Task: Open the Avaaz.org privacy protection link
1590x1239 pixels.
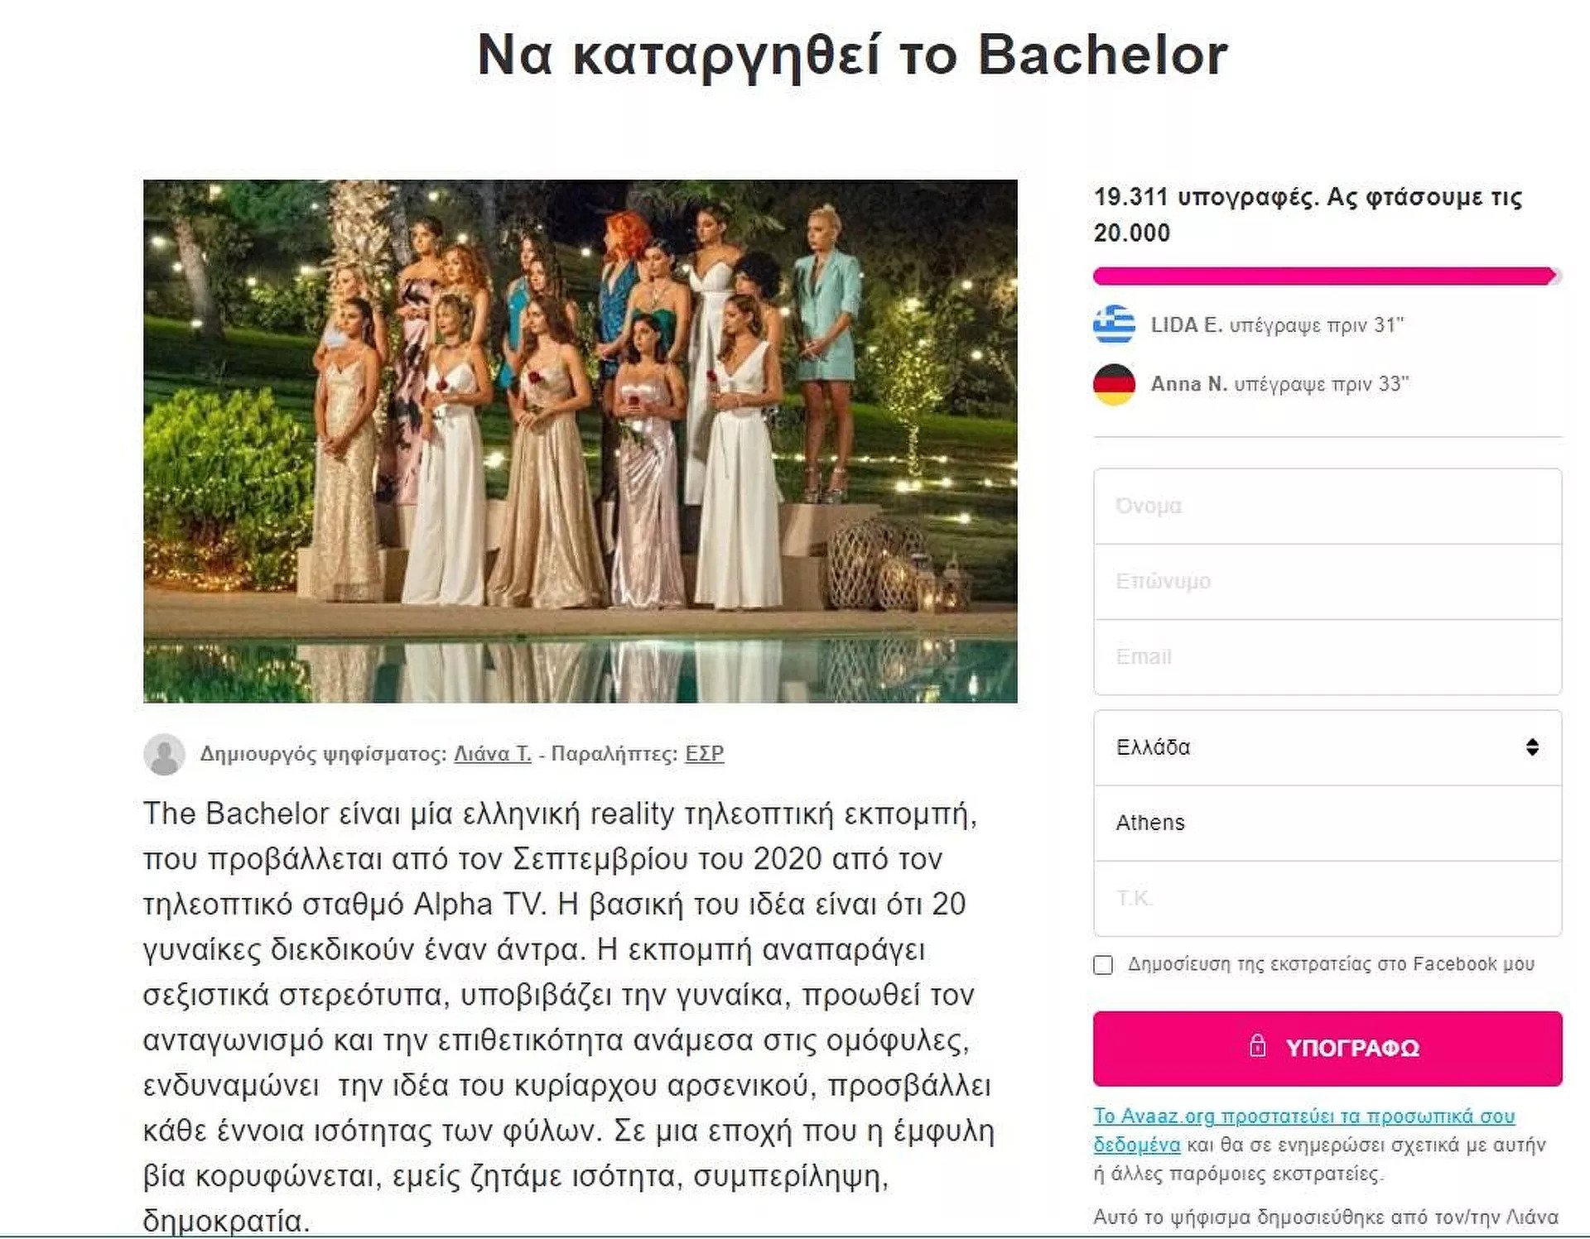Action: (x=1303, y=1116)
